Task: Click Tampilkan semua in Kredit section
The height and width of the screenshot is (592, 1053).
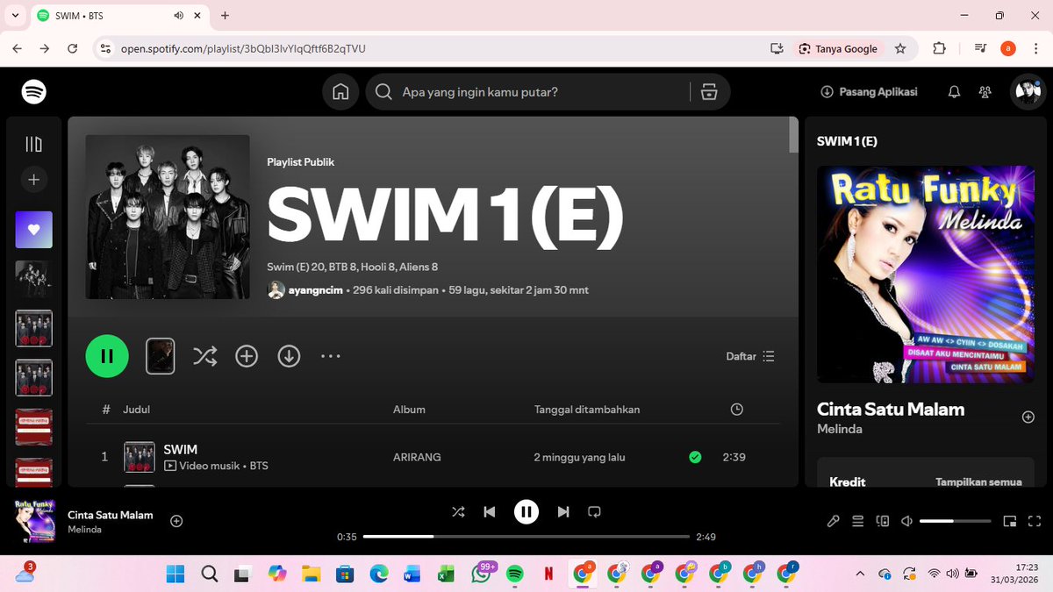Action: [978, 481]
